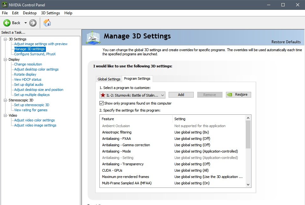305x205 pixels.
Task: Click the settings list scroll down arrow
Action: tap(248, 185)
